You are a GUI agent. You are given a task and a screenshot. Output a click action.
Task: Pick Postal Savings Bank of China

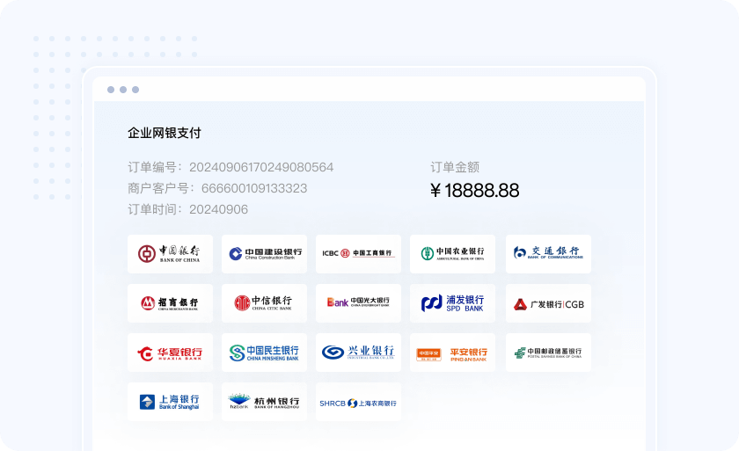[x=547, y=353]
